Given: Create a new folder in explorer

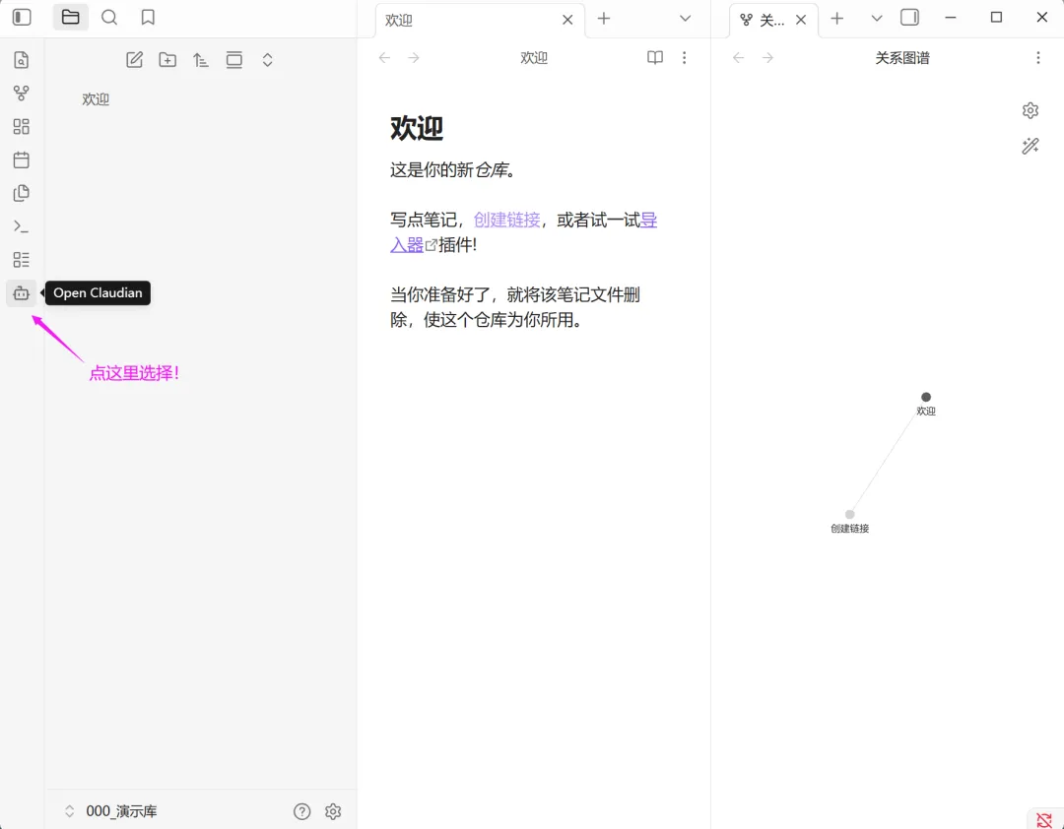Looking at the screenshot, I should pyautogui.click(x=167, y=60).
